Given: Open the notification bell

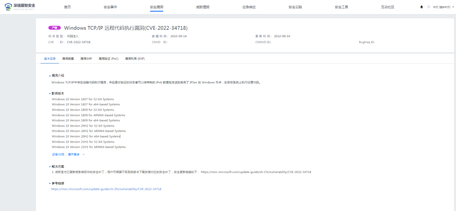Looking at the screenshot, I should click(422, 7).
